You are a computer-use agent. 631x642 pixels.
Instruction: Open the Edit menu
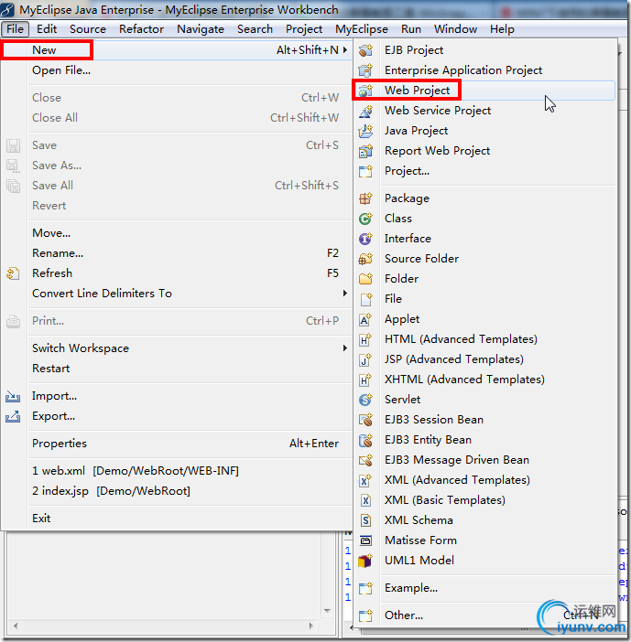click(47, 29)
